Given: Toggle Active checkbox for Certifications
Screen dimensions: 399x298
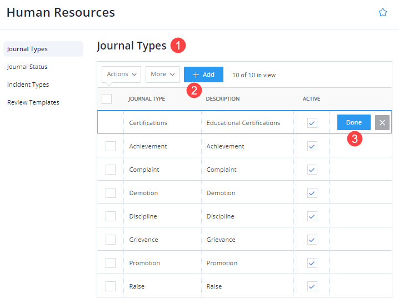Looking at the screenshot, I should (312, 123).
